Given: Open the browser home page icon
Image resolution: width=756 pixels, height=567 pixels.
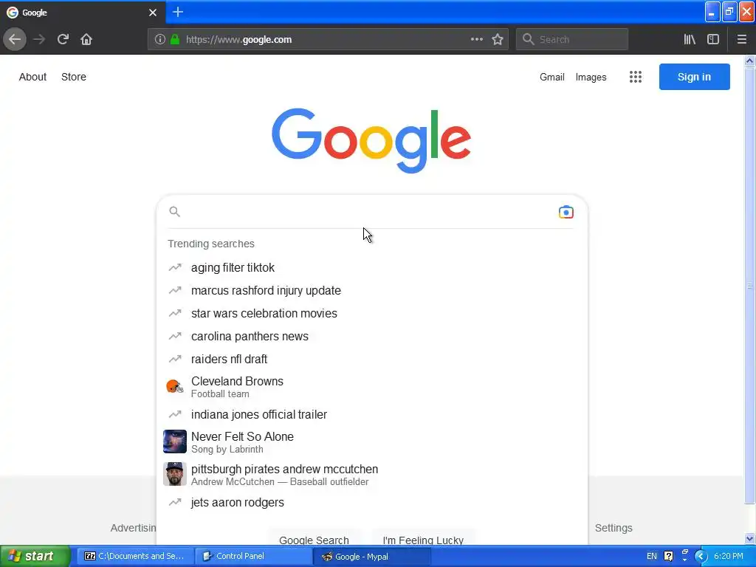Looking at the screenshot, I should click(x=86, y=40).
